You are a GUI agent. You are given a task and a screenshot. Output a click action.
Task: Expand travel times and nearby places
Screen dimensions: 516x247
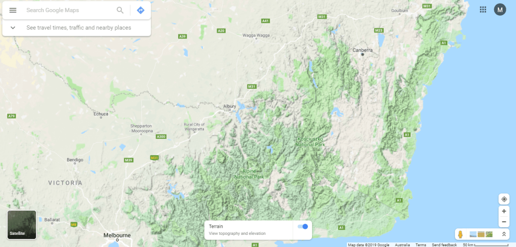tap(76, 28)
